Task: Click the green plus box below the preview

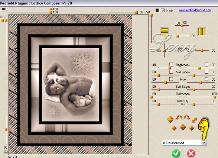Action: [6, 152]
